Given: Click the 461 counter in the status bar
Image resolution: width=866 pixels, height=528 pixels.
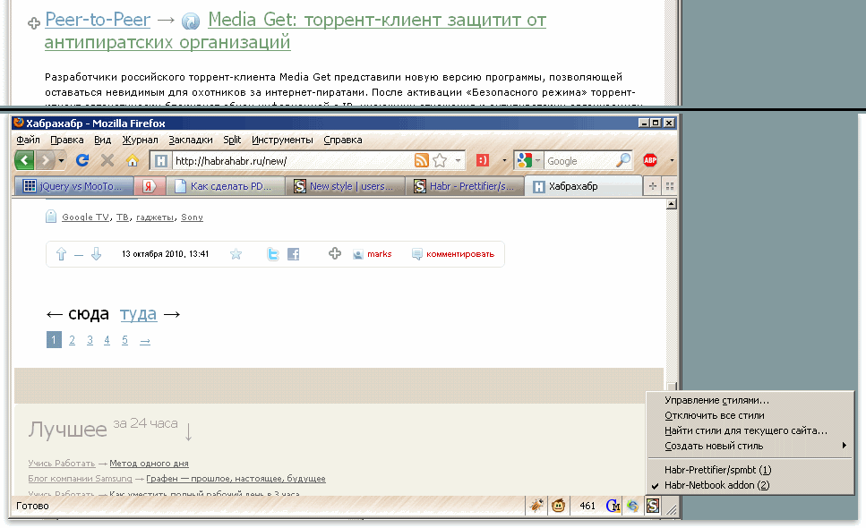Looking at the screenshot, I should (587, 506).
